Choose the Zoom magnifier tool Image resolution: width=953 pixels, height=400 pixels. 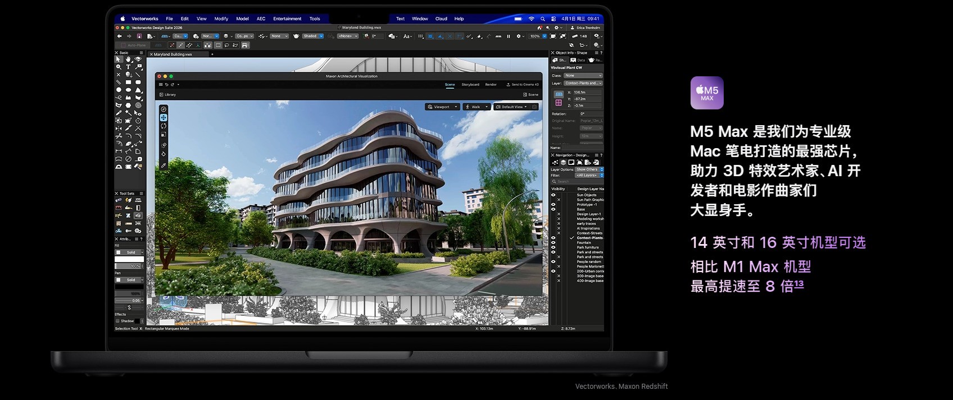pyautogui.click(x=119, y=67)
